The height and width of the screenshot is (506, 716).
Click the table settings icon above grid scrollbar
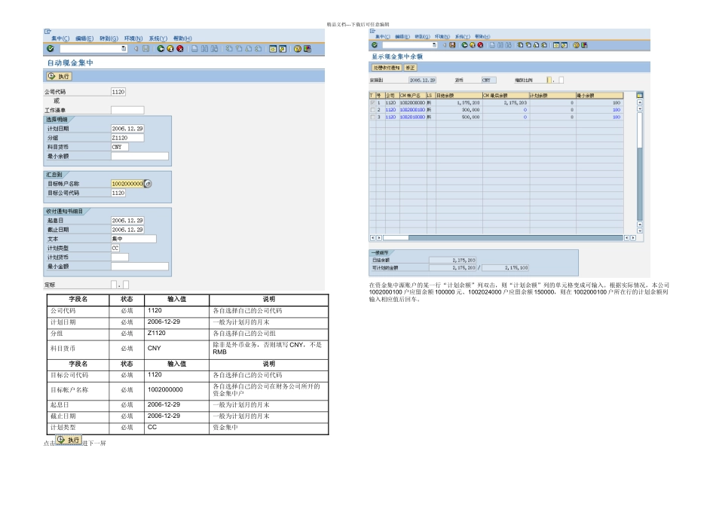640,95
